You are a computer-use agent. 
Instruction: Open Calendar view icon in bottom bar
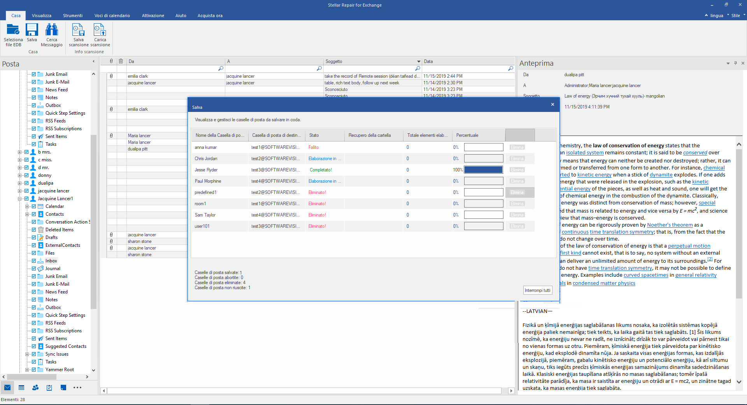coord(21,388)
